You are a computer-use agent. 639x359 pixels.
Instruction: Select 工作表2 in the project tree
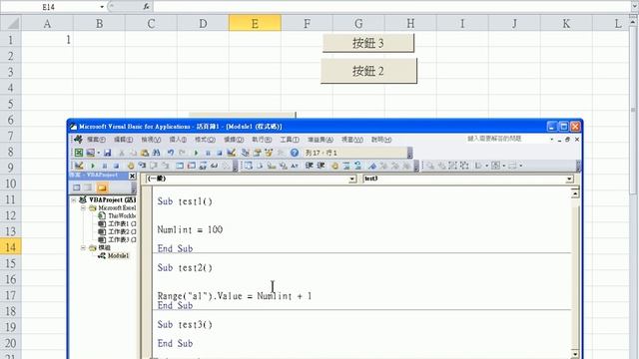pos(121,231)
